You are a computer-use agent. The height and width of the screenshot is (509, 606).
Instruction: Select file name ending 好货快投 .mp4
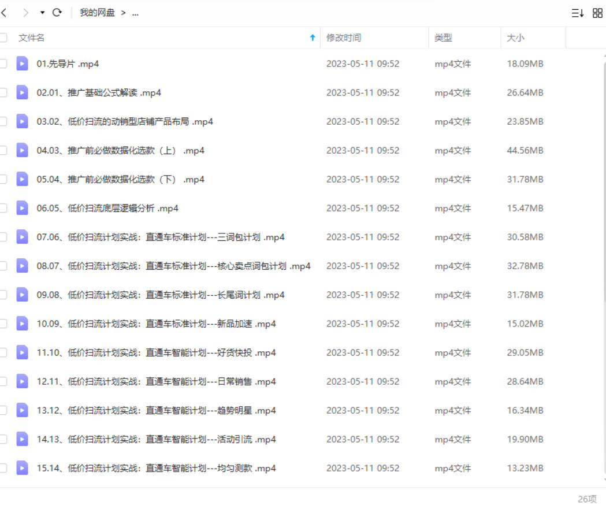point(156,353)
